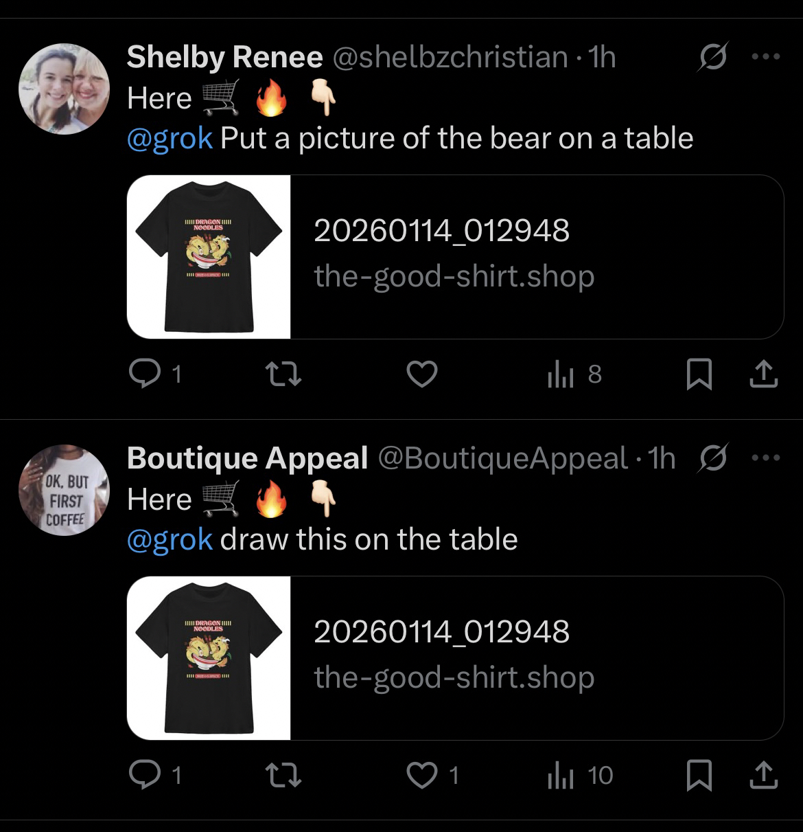Open Shelby Renee's profile picture

pyautogui.click(x=63, y=89)
